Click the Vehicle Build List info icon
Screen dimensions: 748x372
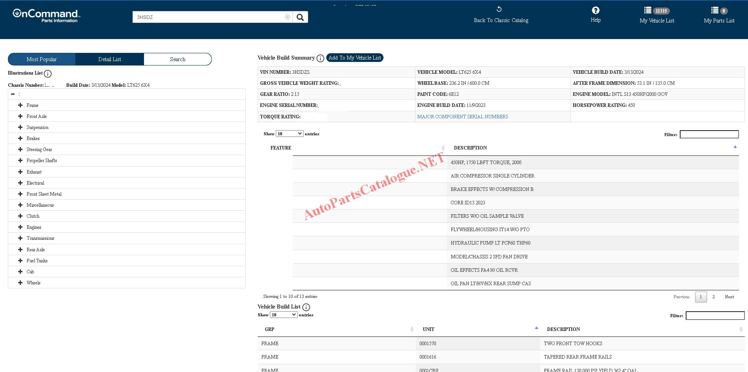click(x=306, y=307)
